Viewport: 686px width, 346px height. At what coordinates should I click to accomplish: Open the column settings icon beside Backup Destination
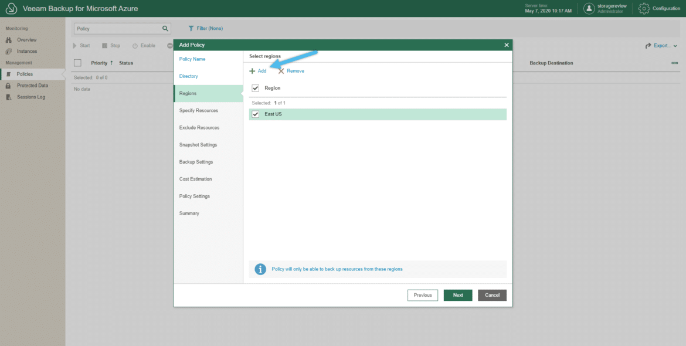[675, 63]
